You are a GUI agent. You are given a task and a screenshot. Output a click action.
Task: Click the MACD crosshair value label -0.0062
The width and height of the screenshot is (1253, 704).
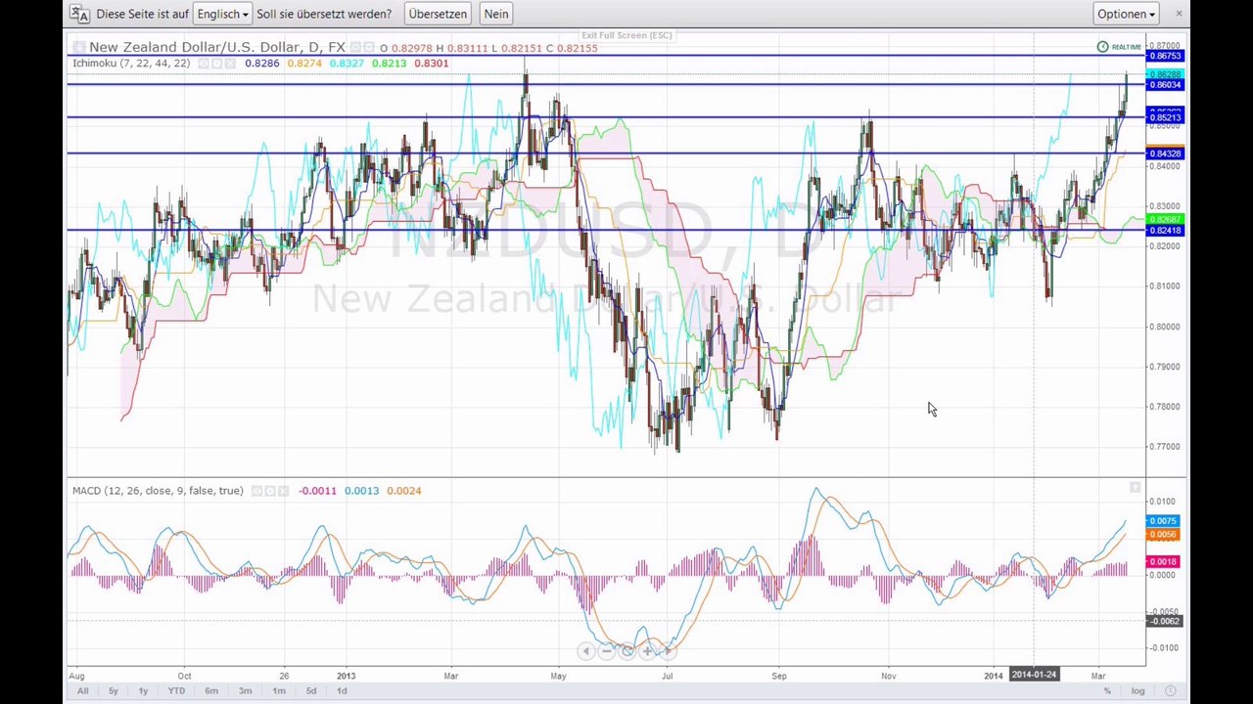click(x=1164, y=622)
